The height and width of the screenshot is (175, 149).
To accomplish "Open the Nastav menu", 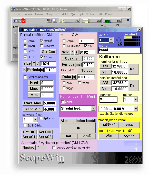I will (x=90, y=14).
